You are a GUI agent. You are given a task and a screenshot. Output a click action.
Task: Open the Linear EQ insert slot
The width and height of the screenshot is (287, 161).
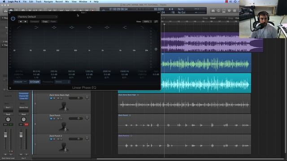pyautogui.click(x=24, y=98)
